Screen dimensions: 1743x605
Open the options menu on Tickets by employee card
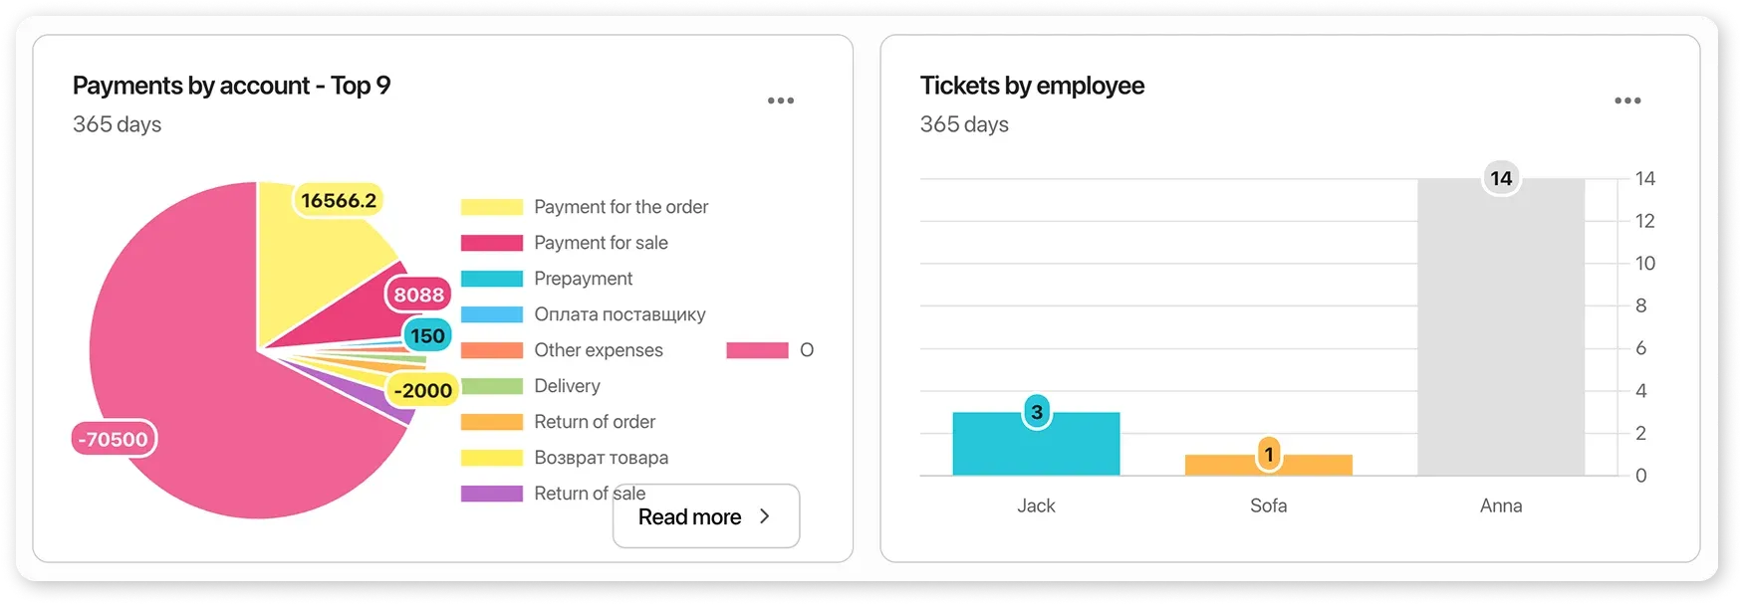pos(1627,100)
